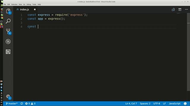This screenshot has width=190, height=106.
Task: Click the network wifi icon in system tray
Action: (x=1, y=95)
